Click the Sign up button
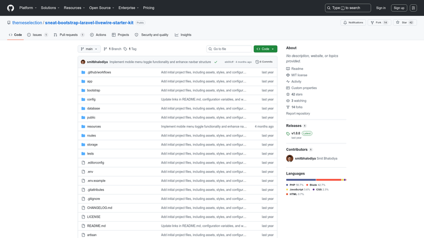This screenshot has width=424, height=238. pos(399,8)
